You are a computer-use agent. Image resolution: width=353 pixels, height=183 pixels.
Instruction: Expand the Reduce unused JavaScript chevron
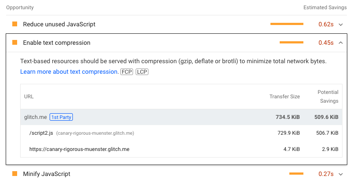[x=341, y=25]
